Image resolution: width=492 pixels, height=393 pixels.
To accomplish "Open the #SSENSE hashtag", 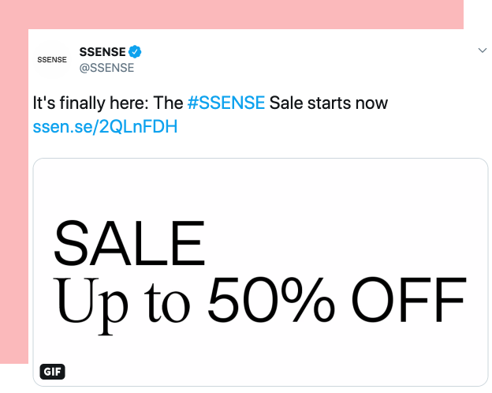I will tap(226, 103).
